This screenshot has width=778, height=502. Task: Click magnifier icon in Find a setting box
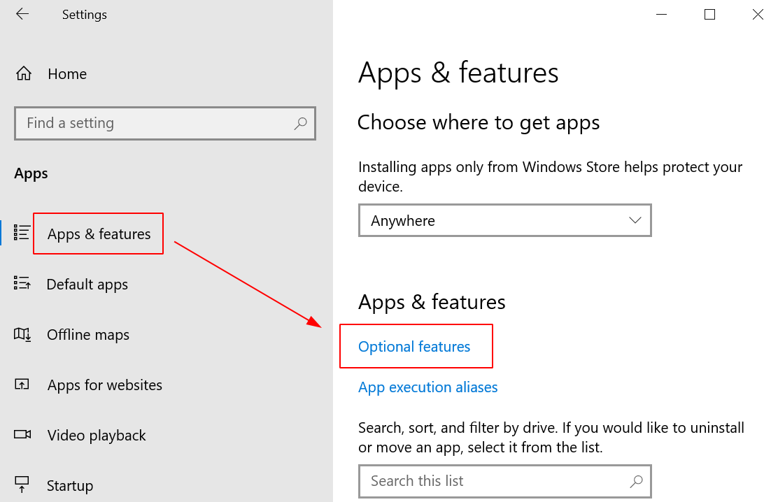click(x=300, y=123)
